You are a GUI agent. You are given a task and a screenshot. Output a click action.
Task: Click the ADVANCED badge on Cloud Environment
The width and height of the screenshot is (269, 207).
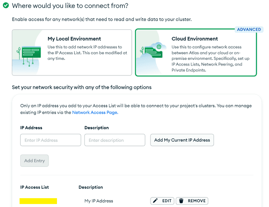(249, 29)
